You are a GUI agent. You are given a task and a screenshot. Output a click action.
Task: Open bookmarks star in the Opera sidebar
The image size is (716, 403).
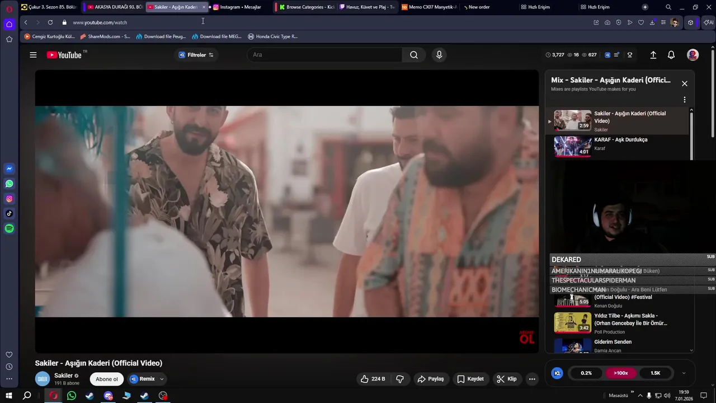click(x=9, y=39)
